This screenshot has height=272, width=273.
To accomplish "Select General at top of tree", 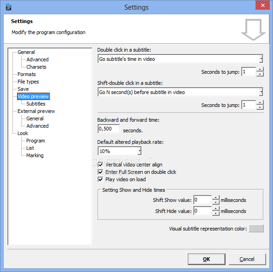I will point(26,52).
